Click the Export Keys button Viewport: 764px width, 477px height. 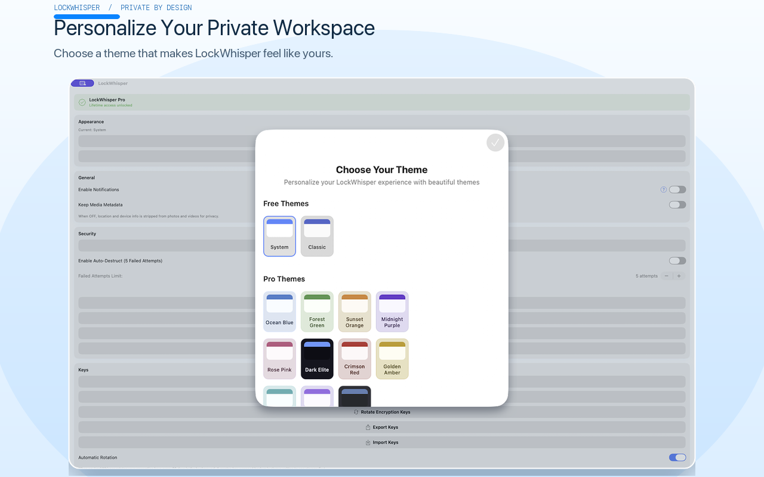(x=382, y=428)
